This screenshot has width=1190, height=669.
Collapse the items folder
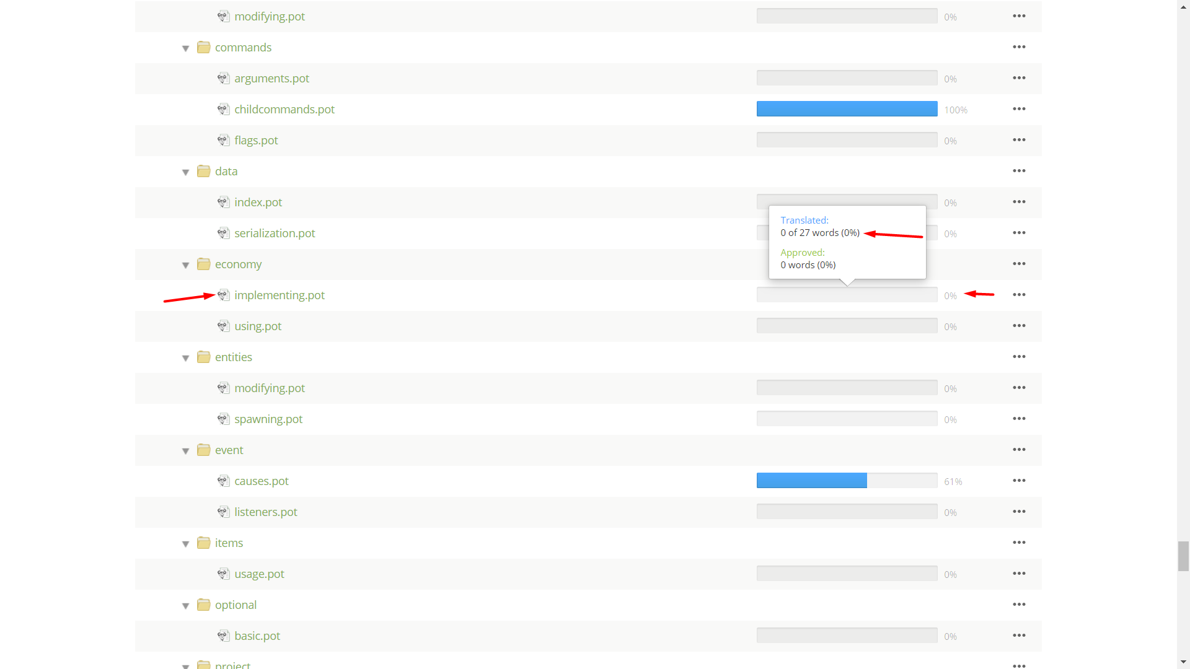(x=185, y=544)
